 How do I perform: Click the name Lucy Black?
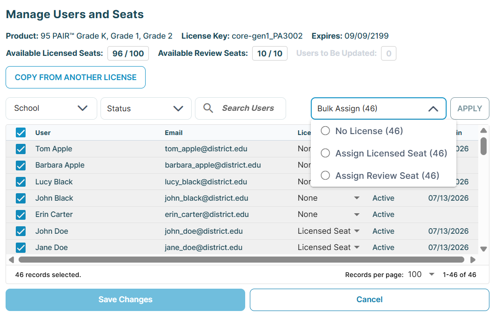(x=54, y=182)
